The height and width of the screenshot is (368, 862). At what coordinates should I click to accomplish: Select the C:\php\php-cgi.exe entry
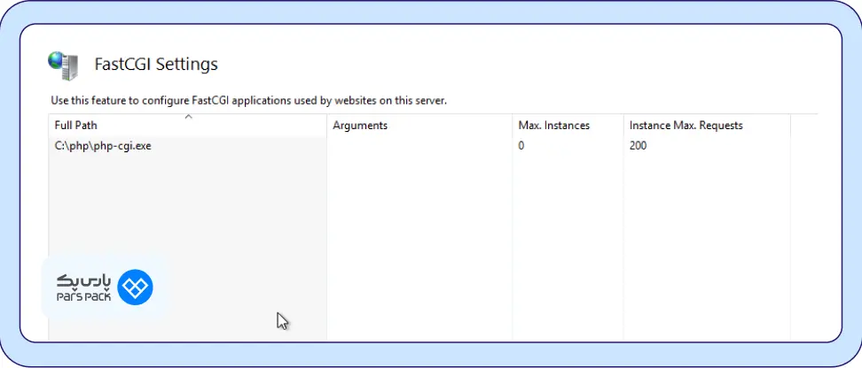(103, 146)
